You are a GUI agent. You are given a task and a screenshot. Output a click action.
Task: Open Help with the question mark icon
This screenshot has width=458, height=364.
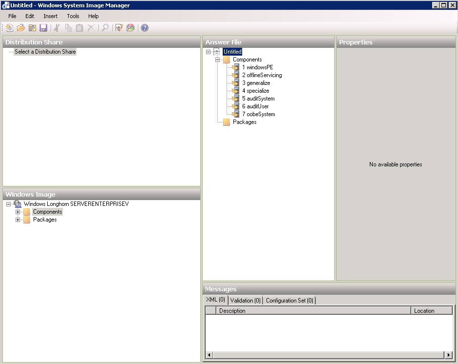coord(145,28)
